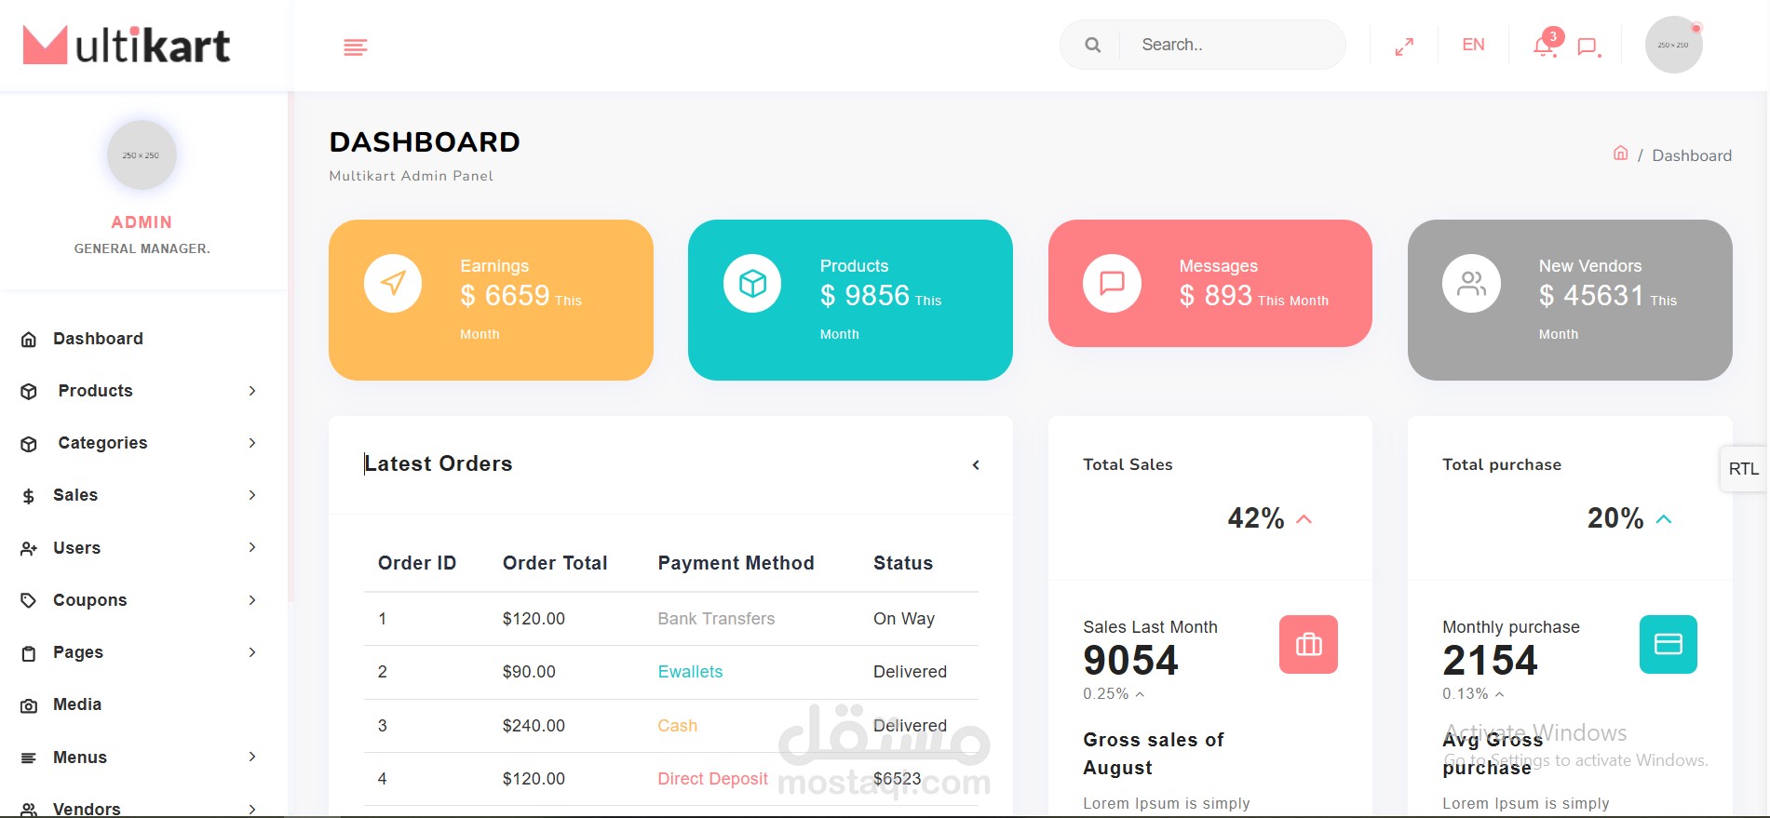Click the On Way status cell

tap(904, 619)
